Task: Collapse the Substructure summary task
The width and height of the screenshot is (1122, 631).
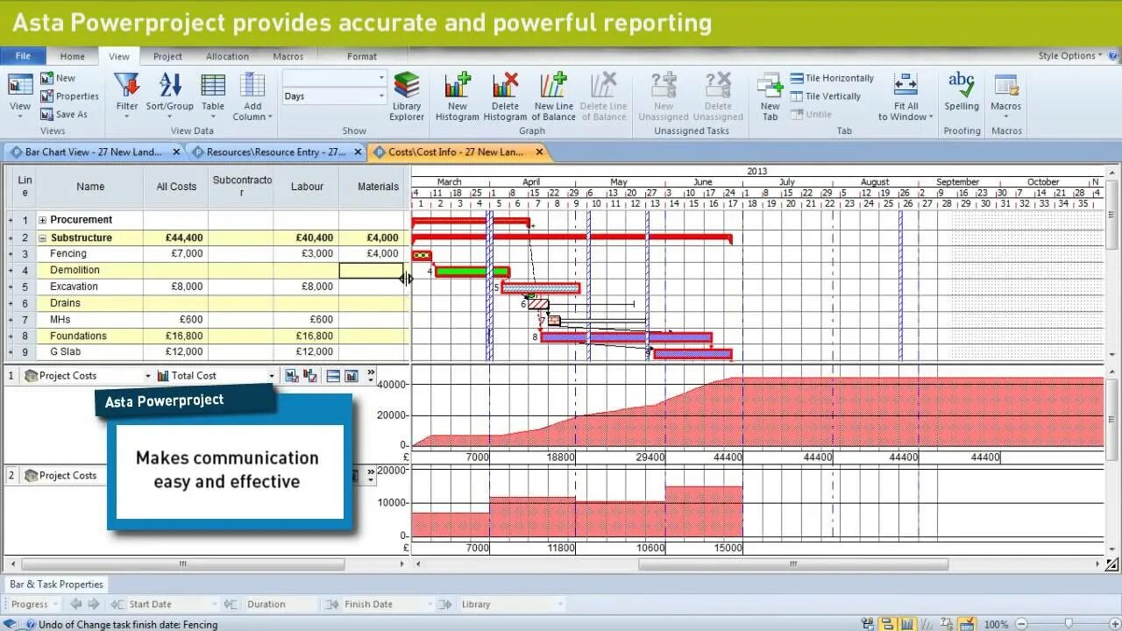Action: [x=42, y=238]
